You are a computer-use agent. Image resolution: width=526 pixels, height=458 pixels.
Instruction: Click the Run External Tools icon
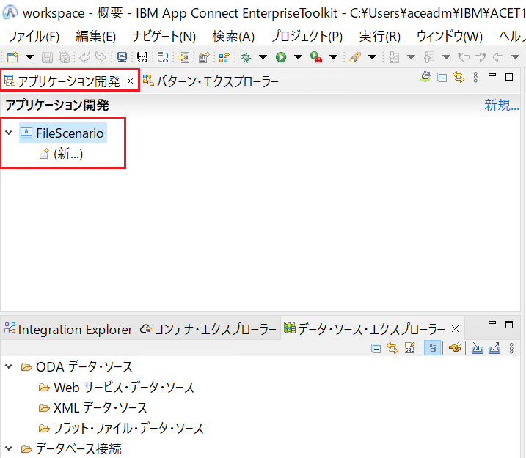(x=316, y=57)
